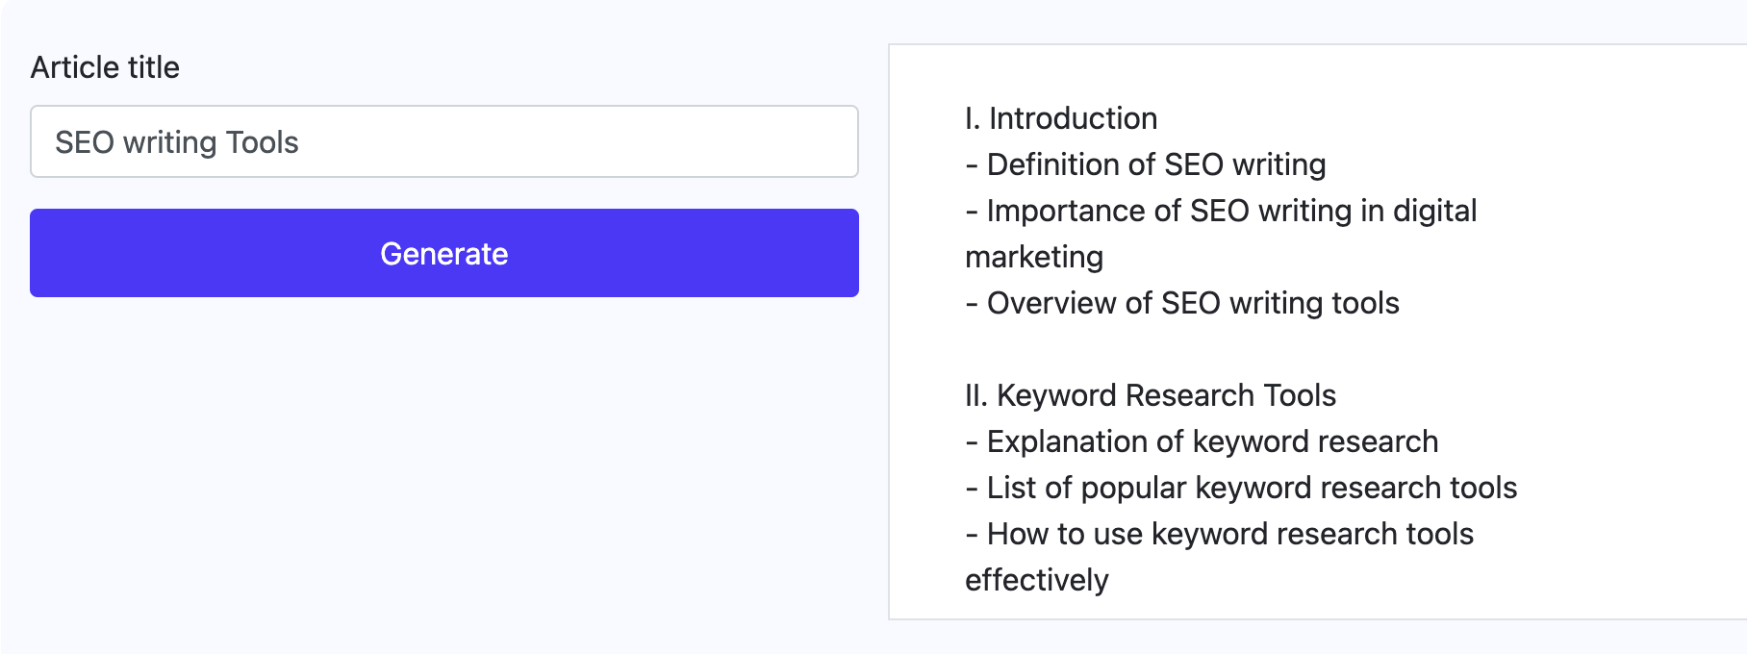Viewport: 1747px width, 654px height.
Task: Select the 'Overview of SEO writing tools' bullet
Action: [x=1182, y=302]
